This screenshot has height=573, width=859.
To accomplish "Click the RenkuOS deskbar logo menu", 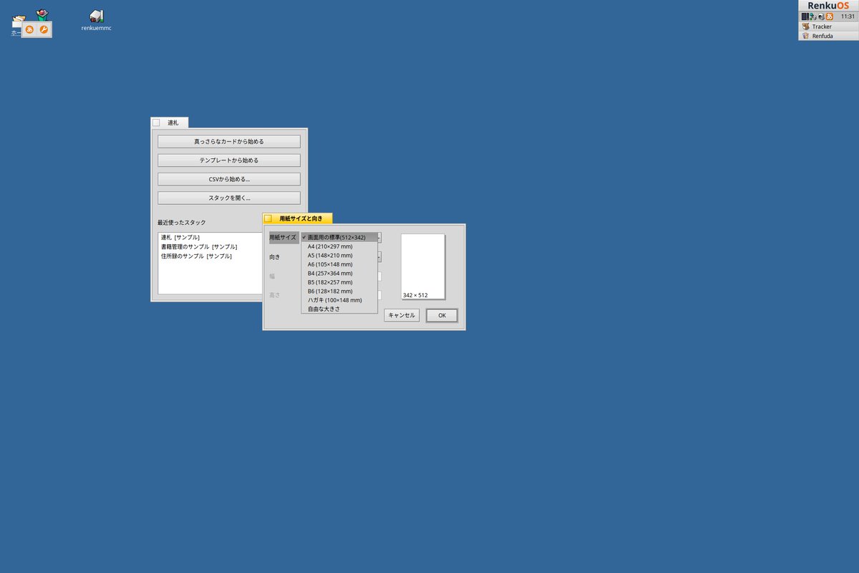I will pyautogui.click(x=828, y=6).
